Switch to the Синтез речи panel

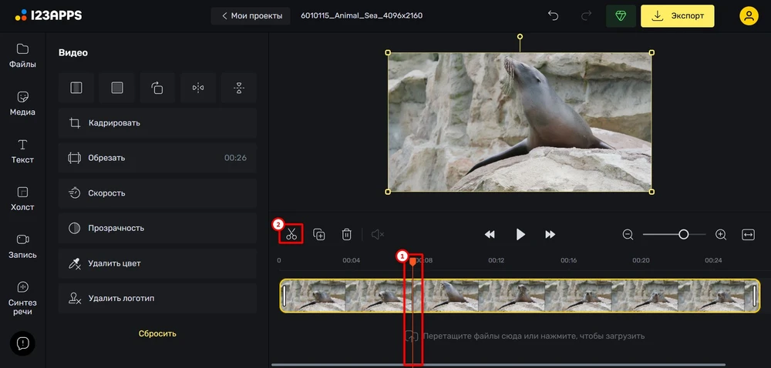(x=22, y=298)
